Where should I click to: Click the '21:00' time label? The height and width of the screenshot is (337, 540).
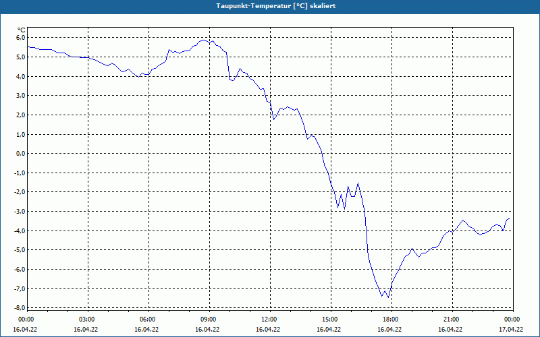[x=450, y=319]
